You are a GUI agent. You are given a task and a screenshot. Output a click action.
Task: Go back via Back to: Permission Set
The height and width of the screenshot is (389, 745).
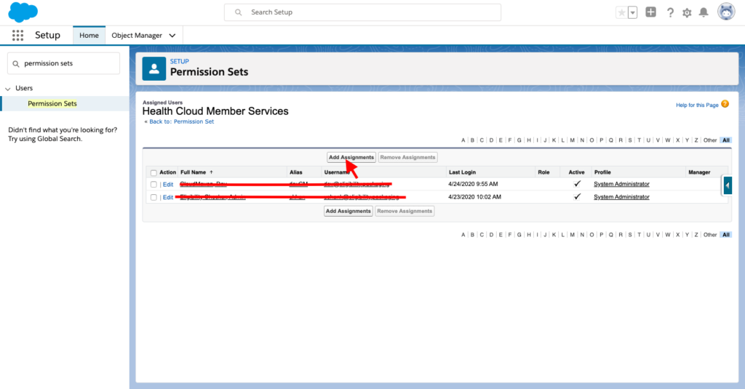(181, 121)
